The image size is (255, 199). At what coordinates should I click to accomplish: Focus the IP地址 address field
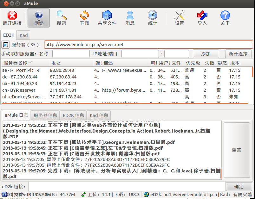pos(140,54)
